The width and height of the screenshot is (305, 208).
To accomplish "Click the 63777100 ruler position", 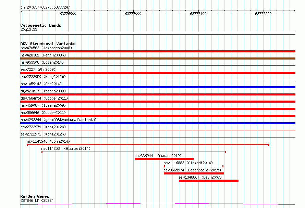I will coord(198,14).
